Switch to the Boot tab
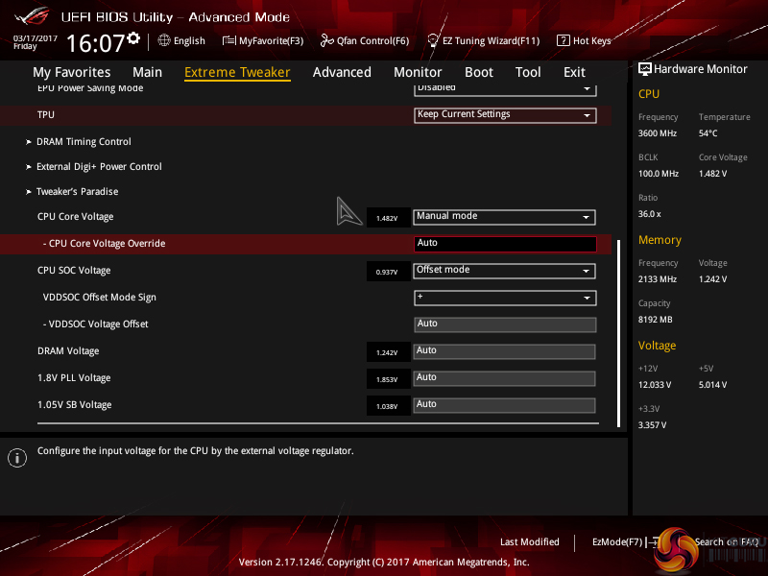 click(479, 72)
